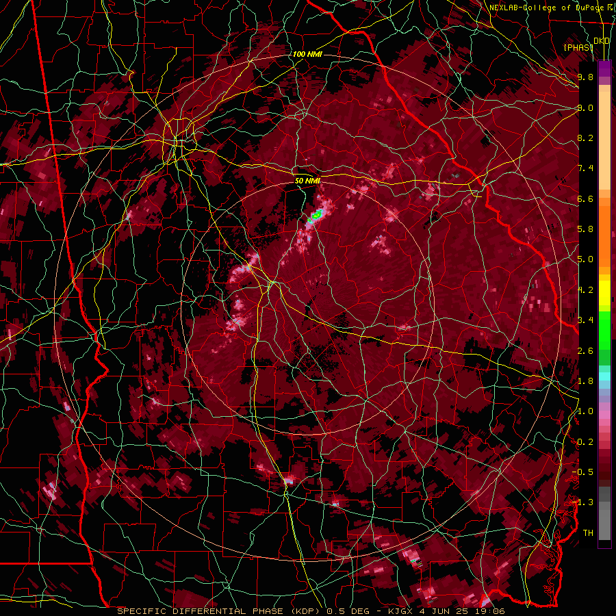The image size is (616, 616).
Task: Select the 1.0 legend value
Action: (x=585, y=411)
